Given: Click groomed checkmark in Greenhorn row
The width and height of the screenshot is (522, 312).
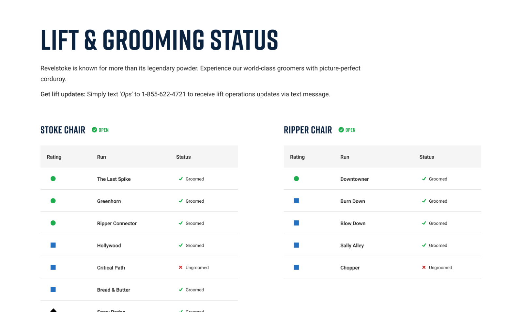Looking at the screenshot, I should [x=181, y=201].
